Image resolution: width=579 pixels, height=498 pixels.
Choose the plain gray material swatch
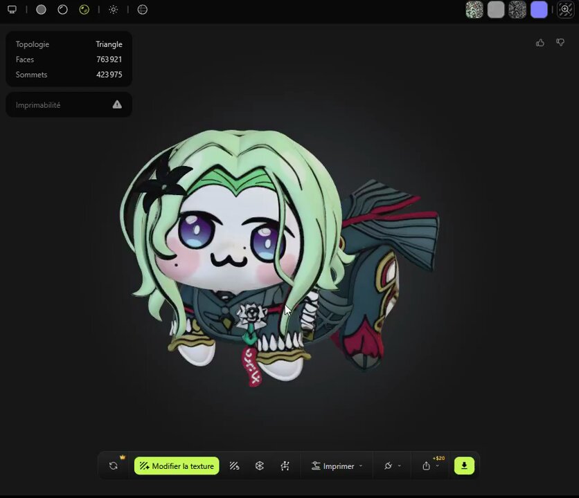click(x=496, y=10)
